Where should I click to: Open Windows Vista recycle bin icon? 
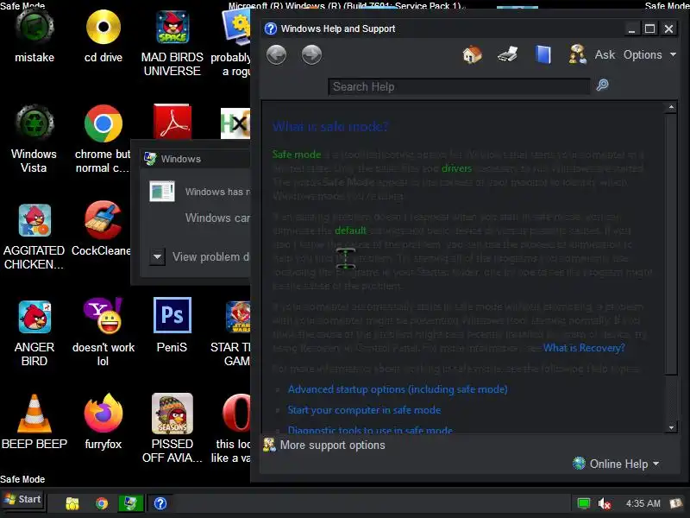tap(34, 139)
